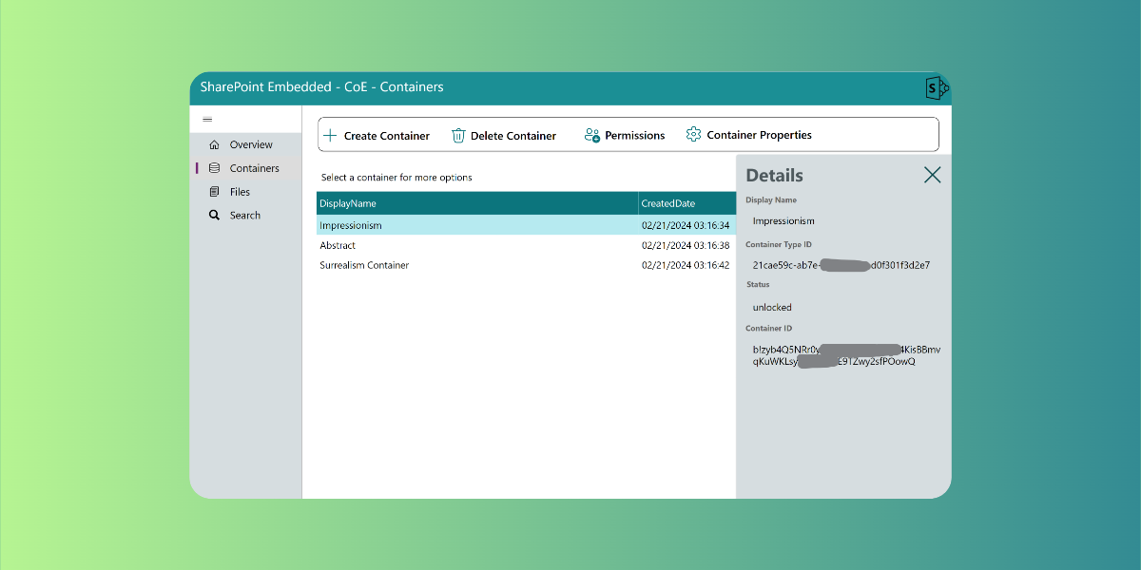Screen dimensions: 1141x570
Task: Select the Abstract container row
Action: (475, 245)
